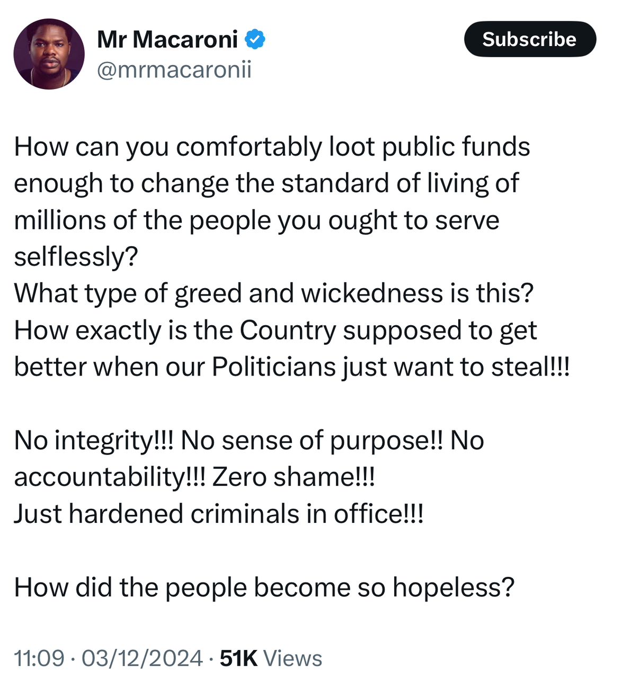Click "Just hardened criminals in office!!!" line

click(219, 514)
